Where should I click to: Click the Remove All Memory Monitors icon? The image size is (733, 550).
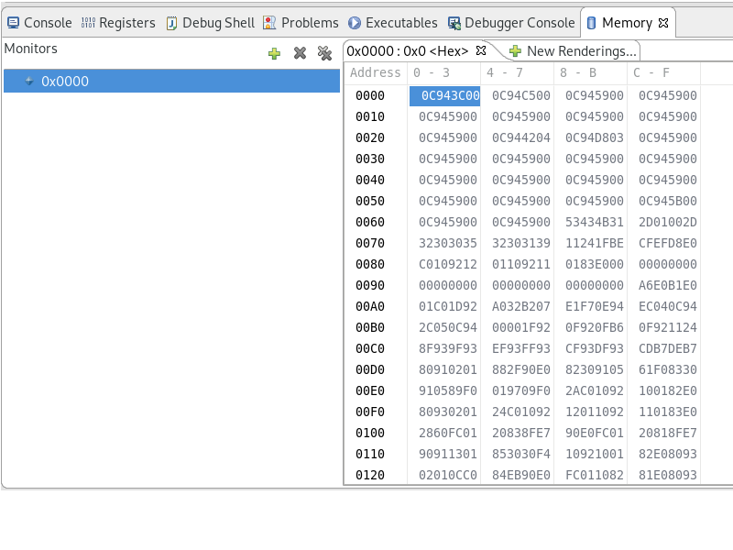[324, 53]
